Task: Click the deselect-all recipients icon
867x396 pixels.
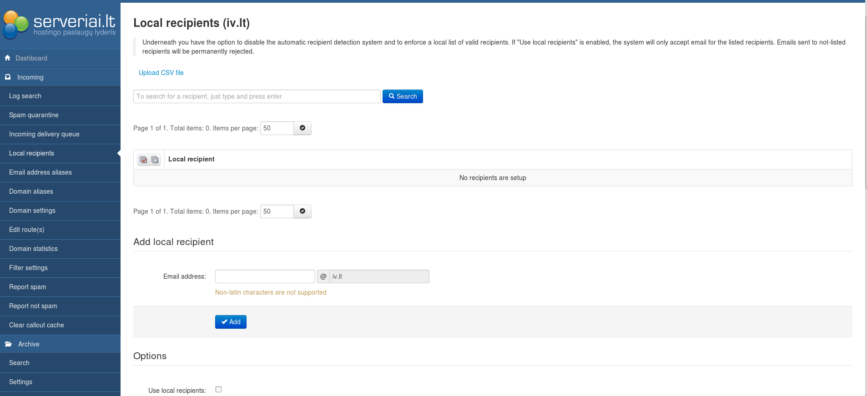Action: pyautogui.click(x=155, y=160)
